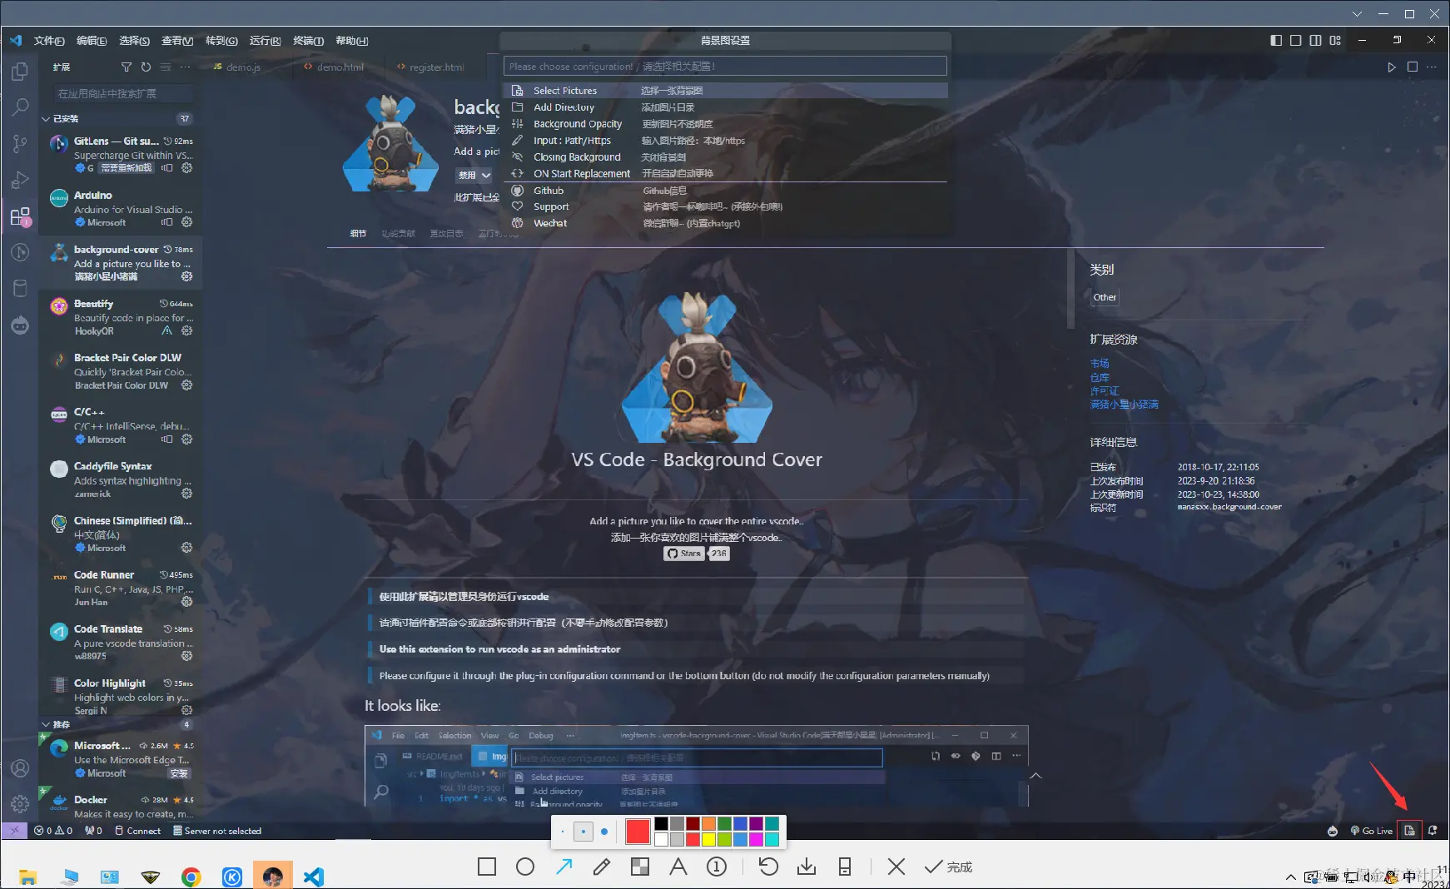Open the File menu
The image size is (1450, 889).
(x=49, y=41)
